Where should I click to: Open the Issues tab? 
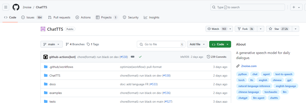tap(32, 17)
